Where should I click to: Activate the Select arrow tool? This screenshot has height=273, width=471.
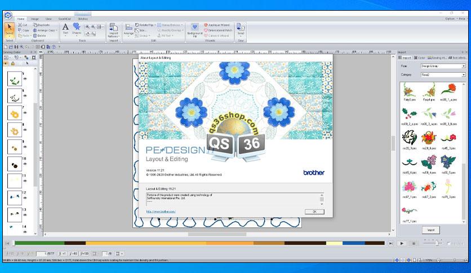10,29
